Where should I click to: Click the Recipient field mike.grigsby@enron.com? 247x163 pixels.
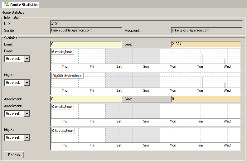[206, 30]
